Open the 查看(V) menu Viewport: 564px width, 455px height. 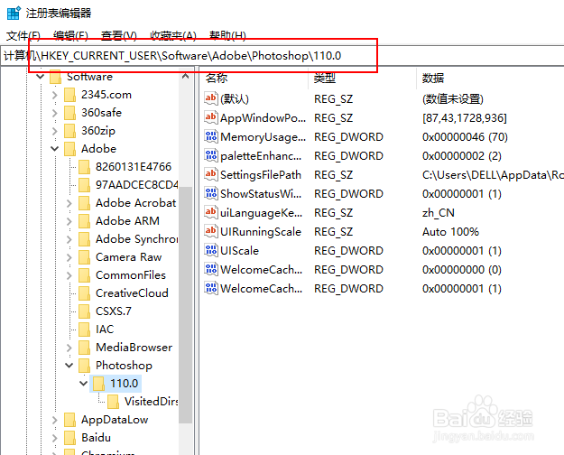coord(119,35)
